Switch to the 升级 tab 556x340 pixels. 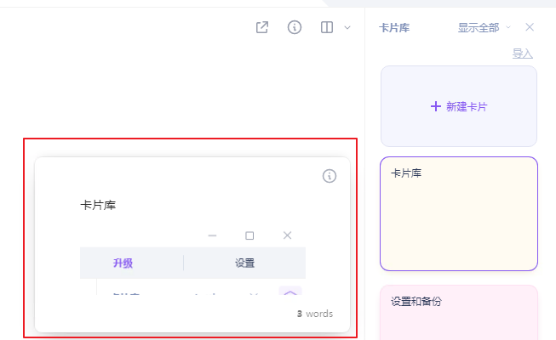[123, 263]
